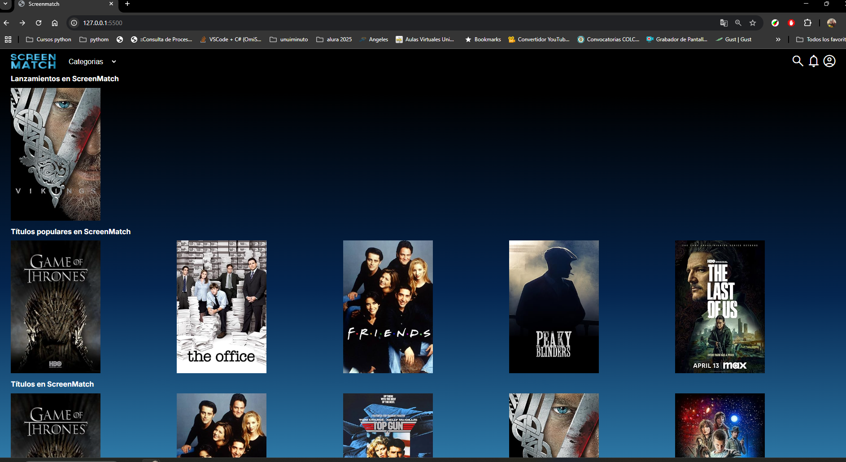The height and width of the screenshot is (462, 846).
Task: Open the user profile icon on ScreenMatch
Action: click(x=829, y=61)
